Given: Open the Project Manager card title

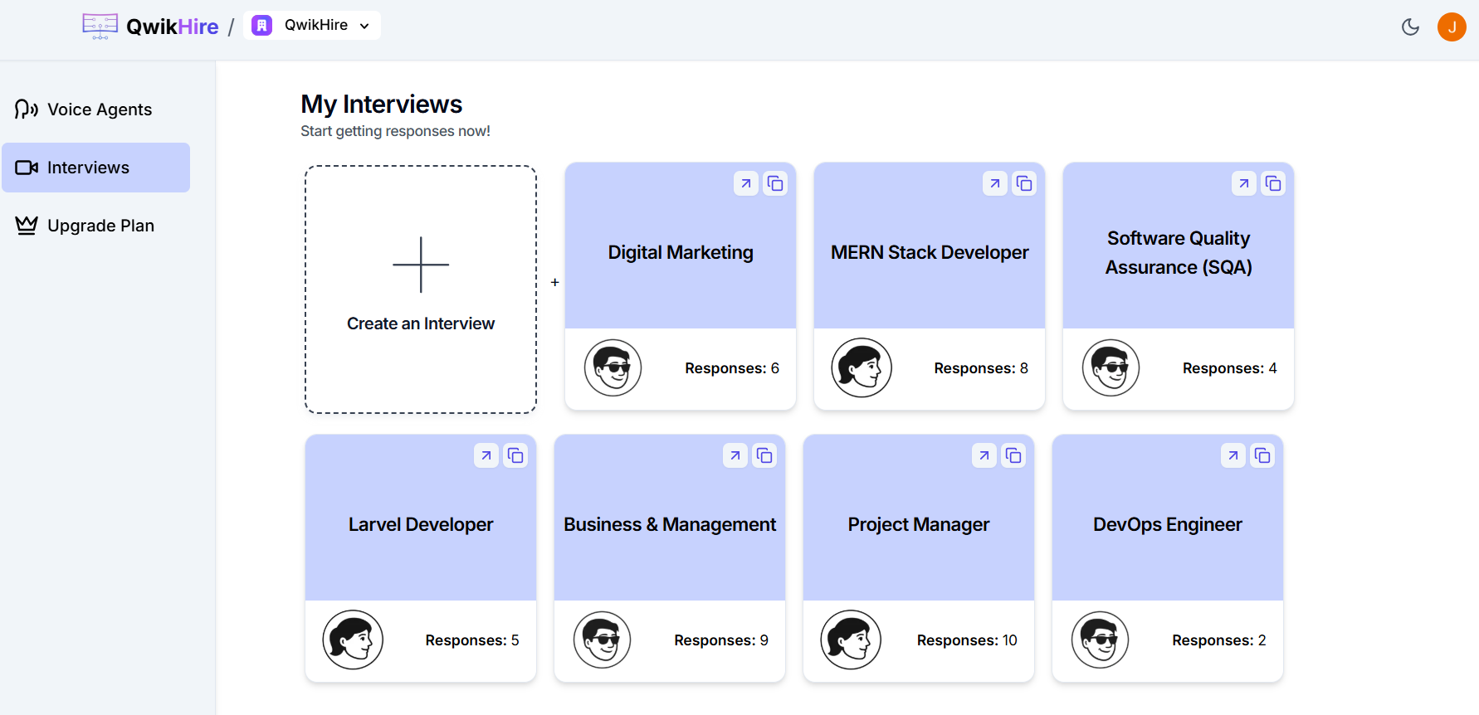Looking at the screenshot, I should pos(919,524).
